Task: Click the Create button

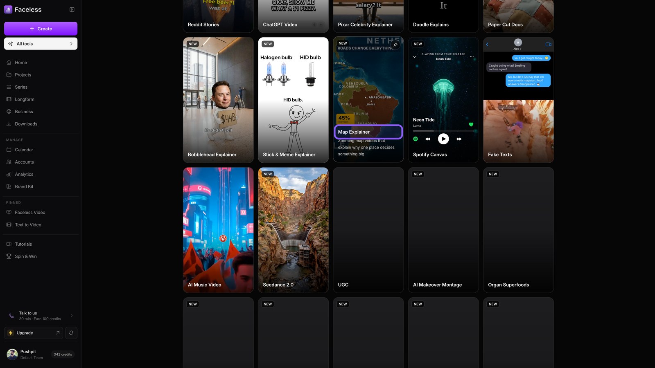Action: 41,29
